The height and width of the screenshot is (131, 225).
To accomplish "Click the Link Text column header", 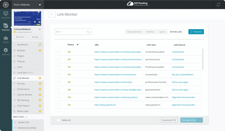I will point(151,45).
